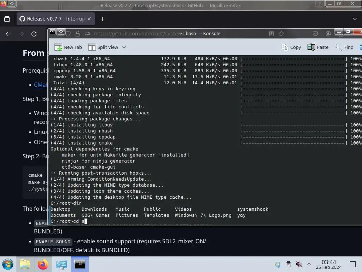Click 'systemshock' in the dir listing
This screenshot has width=362, height=272.
click(252, 209)
